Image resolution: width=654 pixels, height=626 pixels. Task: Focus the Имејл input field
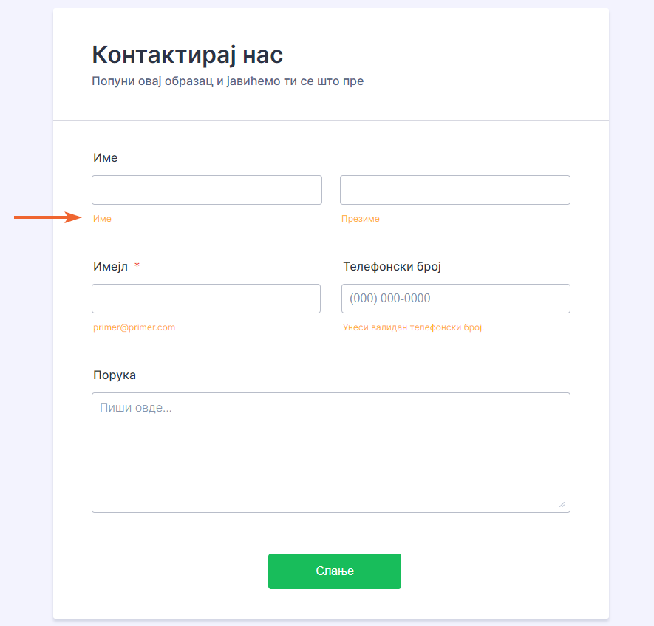[206, 299]
